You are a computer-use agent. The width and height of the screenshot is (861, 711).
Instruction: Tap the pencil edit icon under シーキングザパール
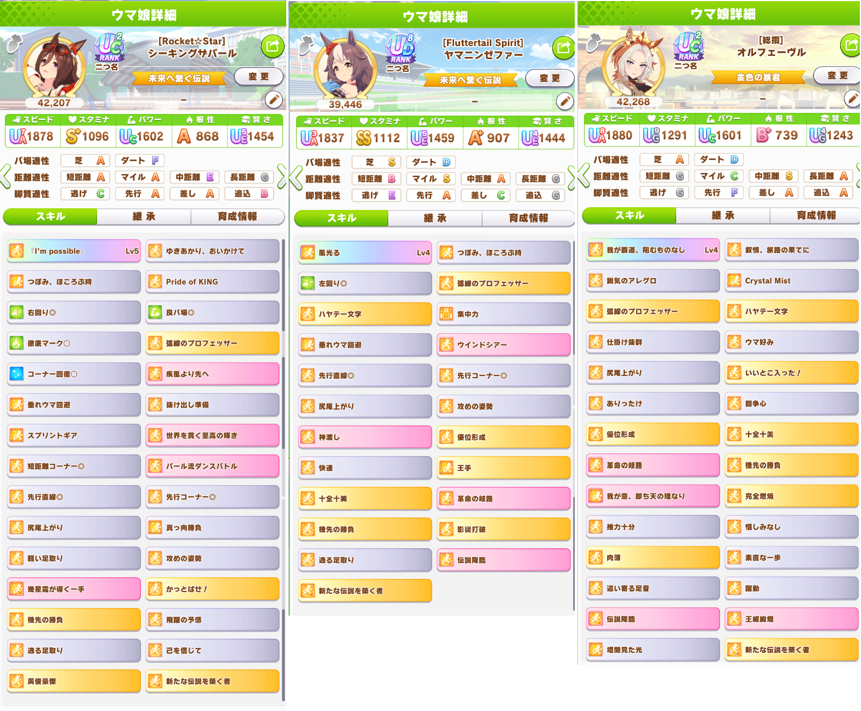coord(274,100)
